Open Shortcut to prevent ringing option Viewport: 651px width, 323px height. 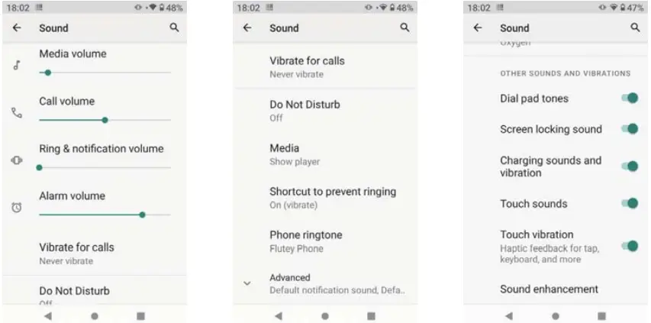(x=325, y=198)
